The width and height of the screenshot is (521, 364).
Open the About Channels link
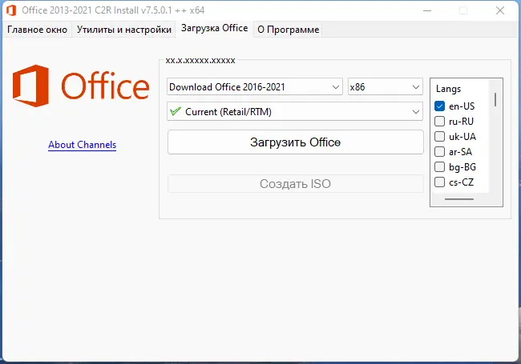pyautogui.click(x=82, y=145)
